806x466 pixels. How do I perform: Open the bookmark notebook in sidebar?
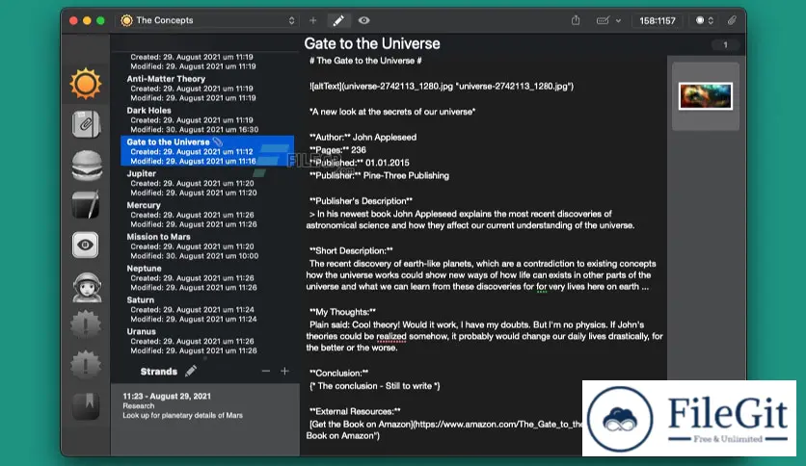pos(86,406)
